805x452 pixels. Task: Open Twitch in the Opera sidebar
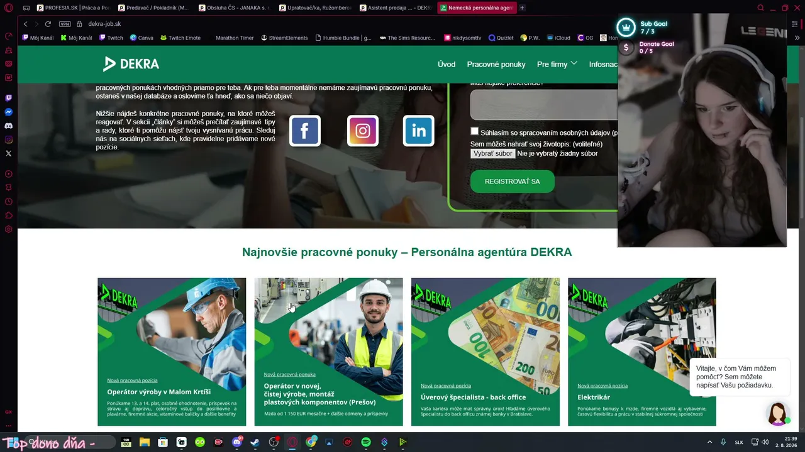click(x=8, y=98)
